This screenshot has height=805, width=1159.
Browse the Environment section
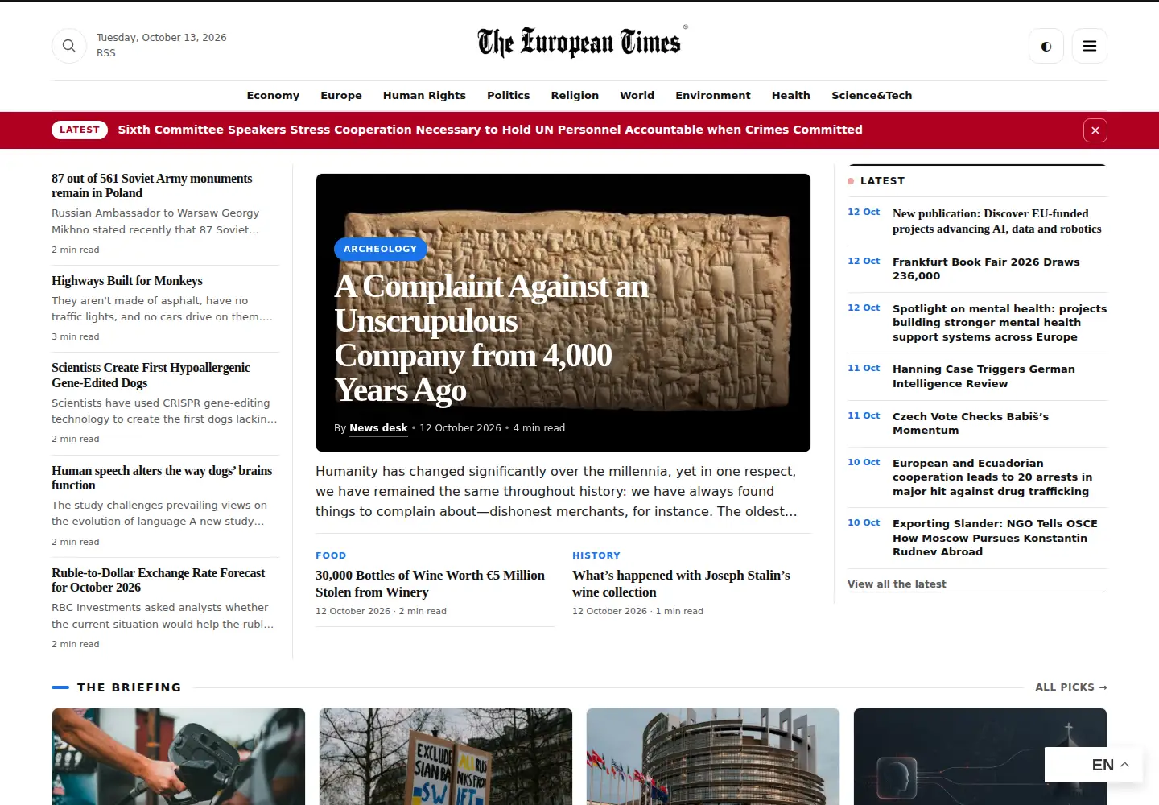click(713, 95)
